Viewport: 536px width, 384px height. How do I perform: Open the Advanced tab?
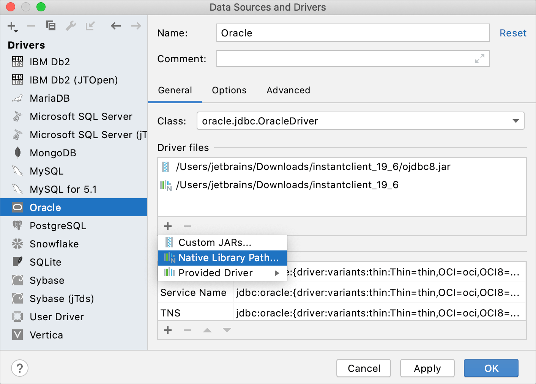288,90
